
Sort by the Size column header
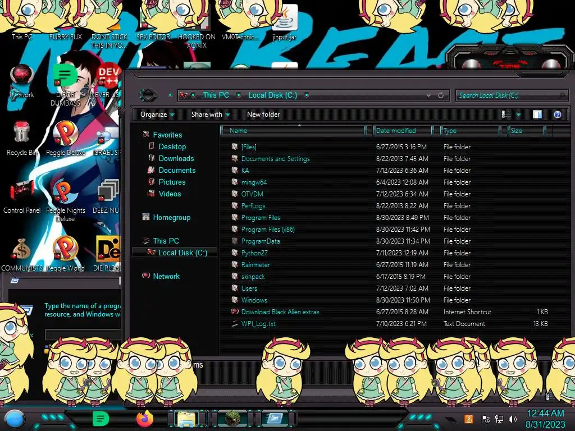pos(526,130)
